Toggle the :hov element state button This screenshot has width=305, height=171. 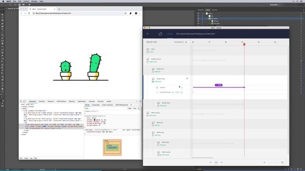[x=130, y=108]
